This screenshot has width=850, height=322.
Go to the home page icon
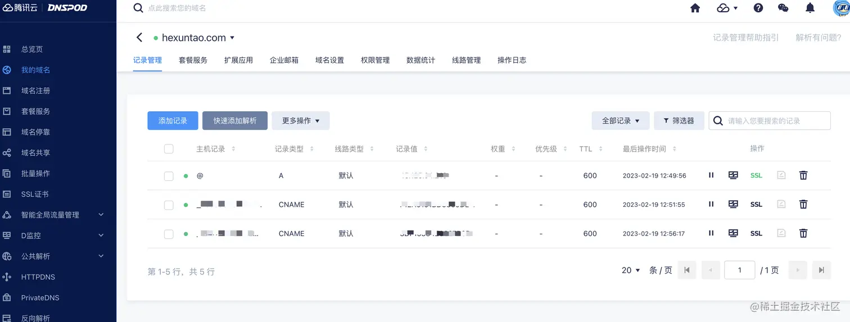[x=695, y=8]
